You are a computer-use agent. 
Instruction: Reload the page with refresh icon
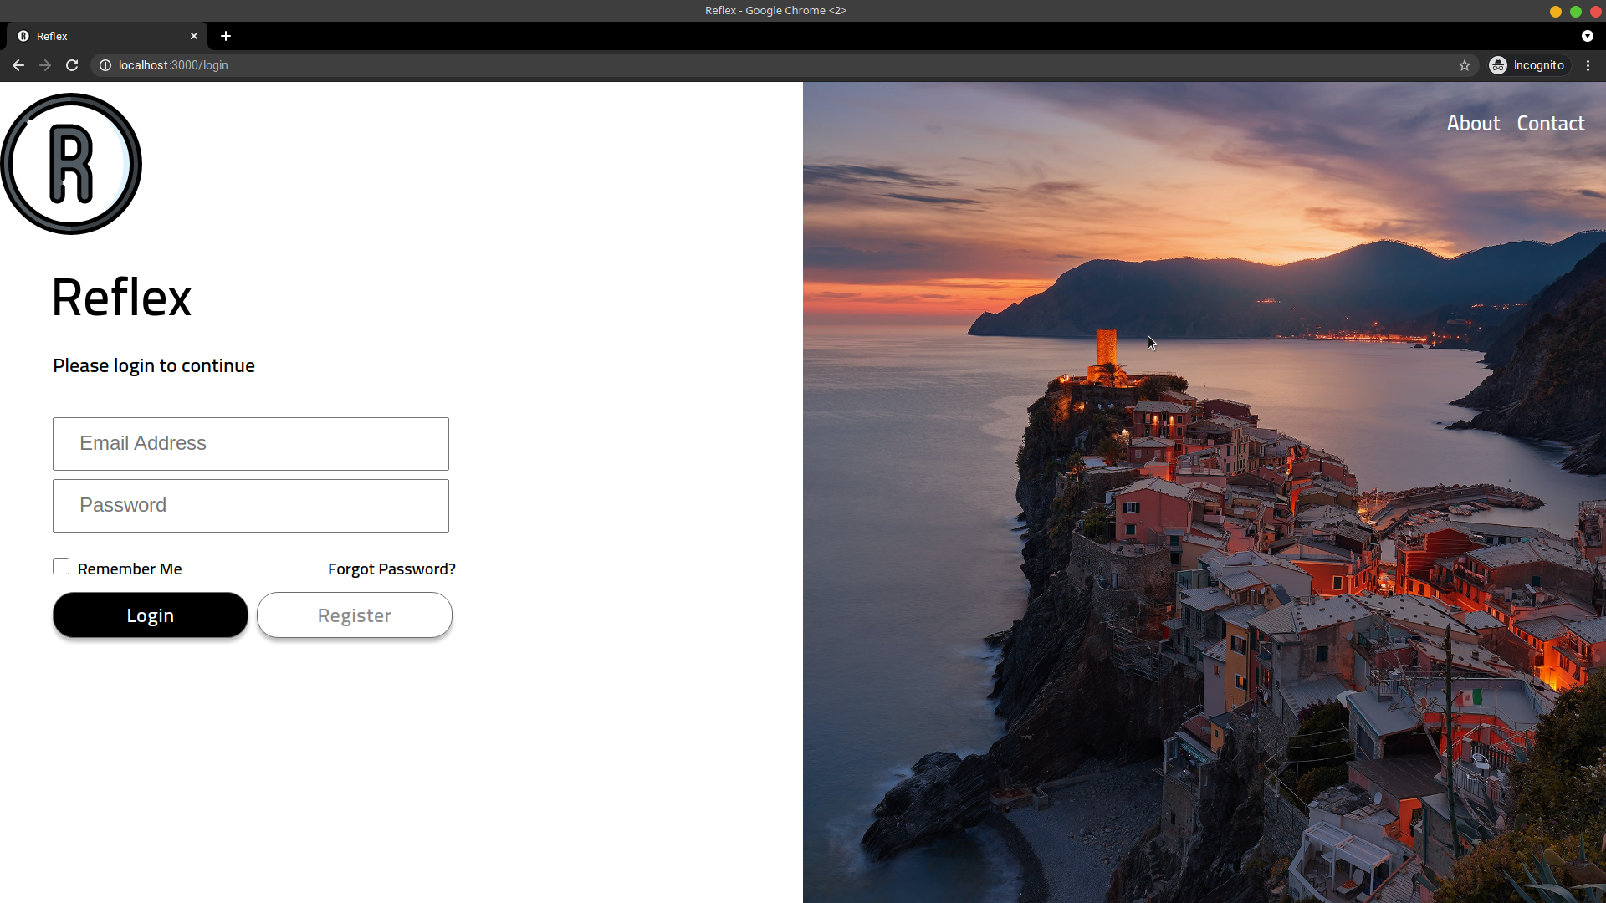coord(72,65)
